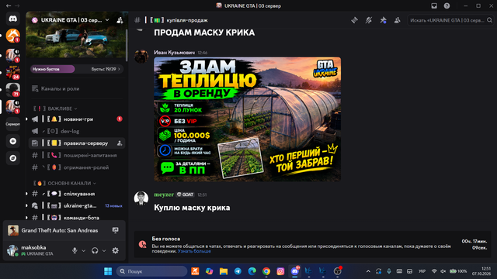The image size is (497, 279).
Task: Toggle the member list icon
Action: [397, 20]
